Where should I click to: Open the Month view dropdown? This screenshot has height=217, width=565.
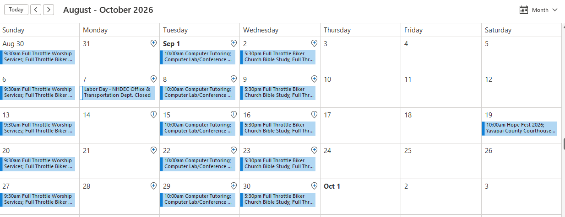click(539, 10)
